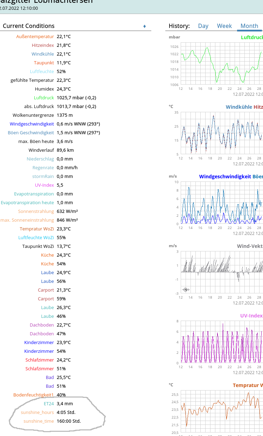263x436 pixels.
Task: Switch history to Week tab
Action: pyautogui.click(x=224, y=26)
